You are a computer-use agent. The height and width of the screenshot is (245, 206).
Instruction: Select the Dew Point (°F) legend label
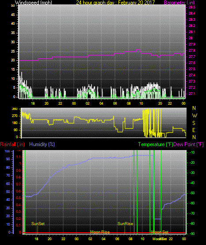[x=188, y=144]
